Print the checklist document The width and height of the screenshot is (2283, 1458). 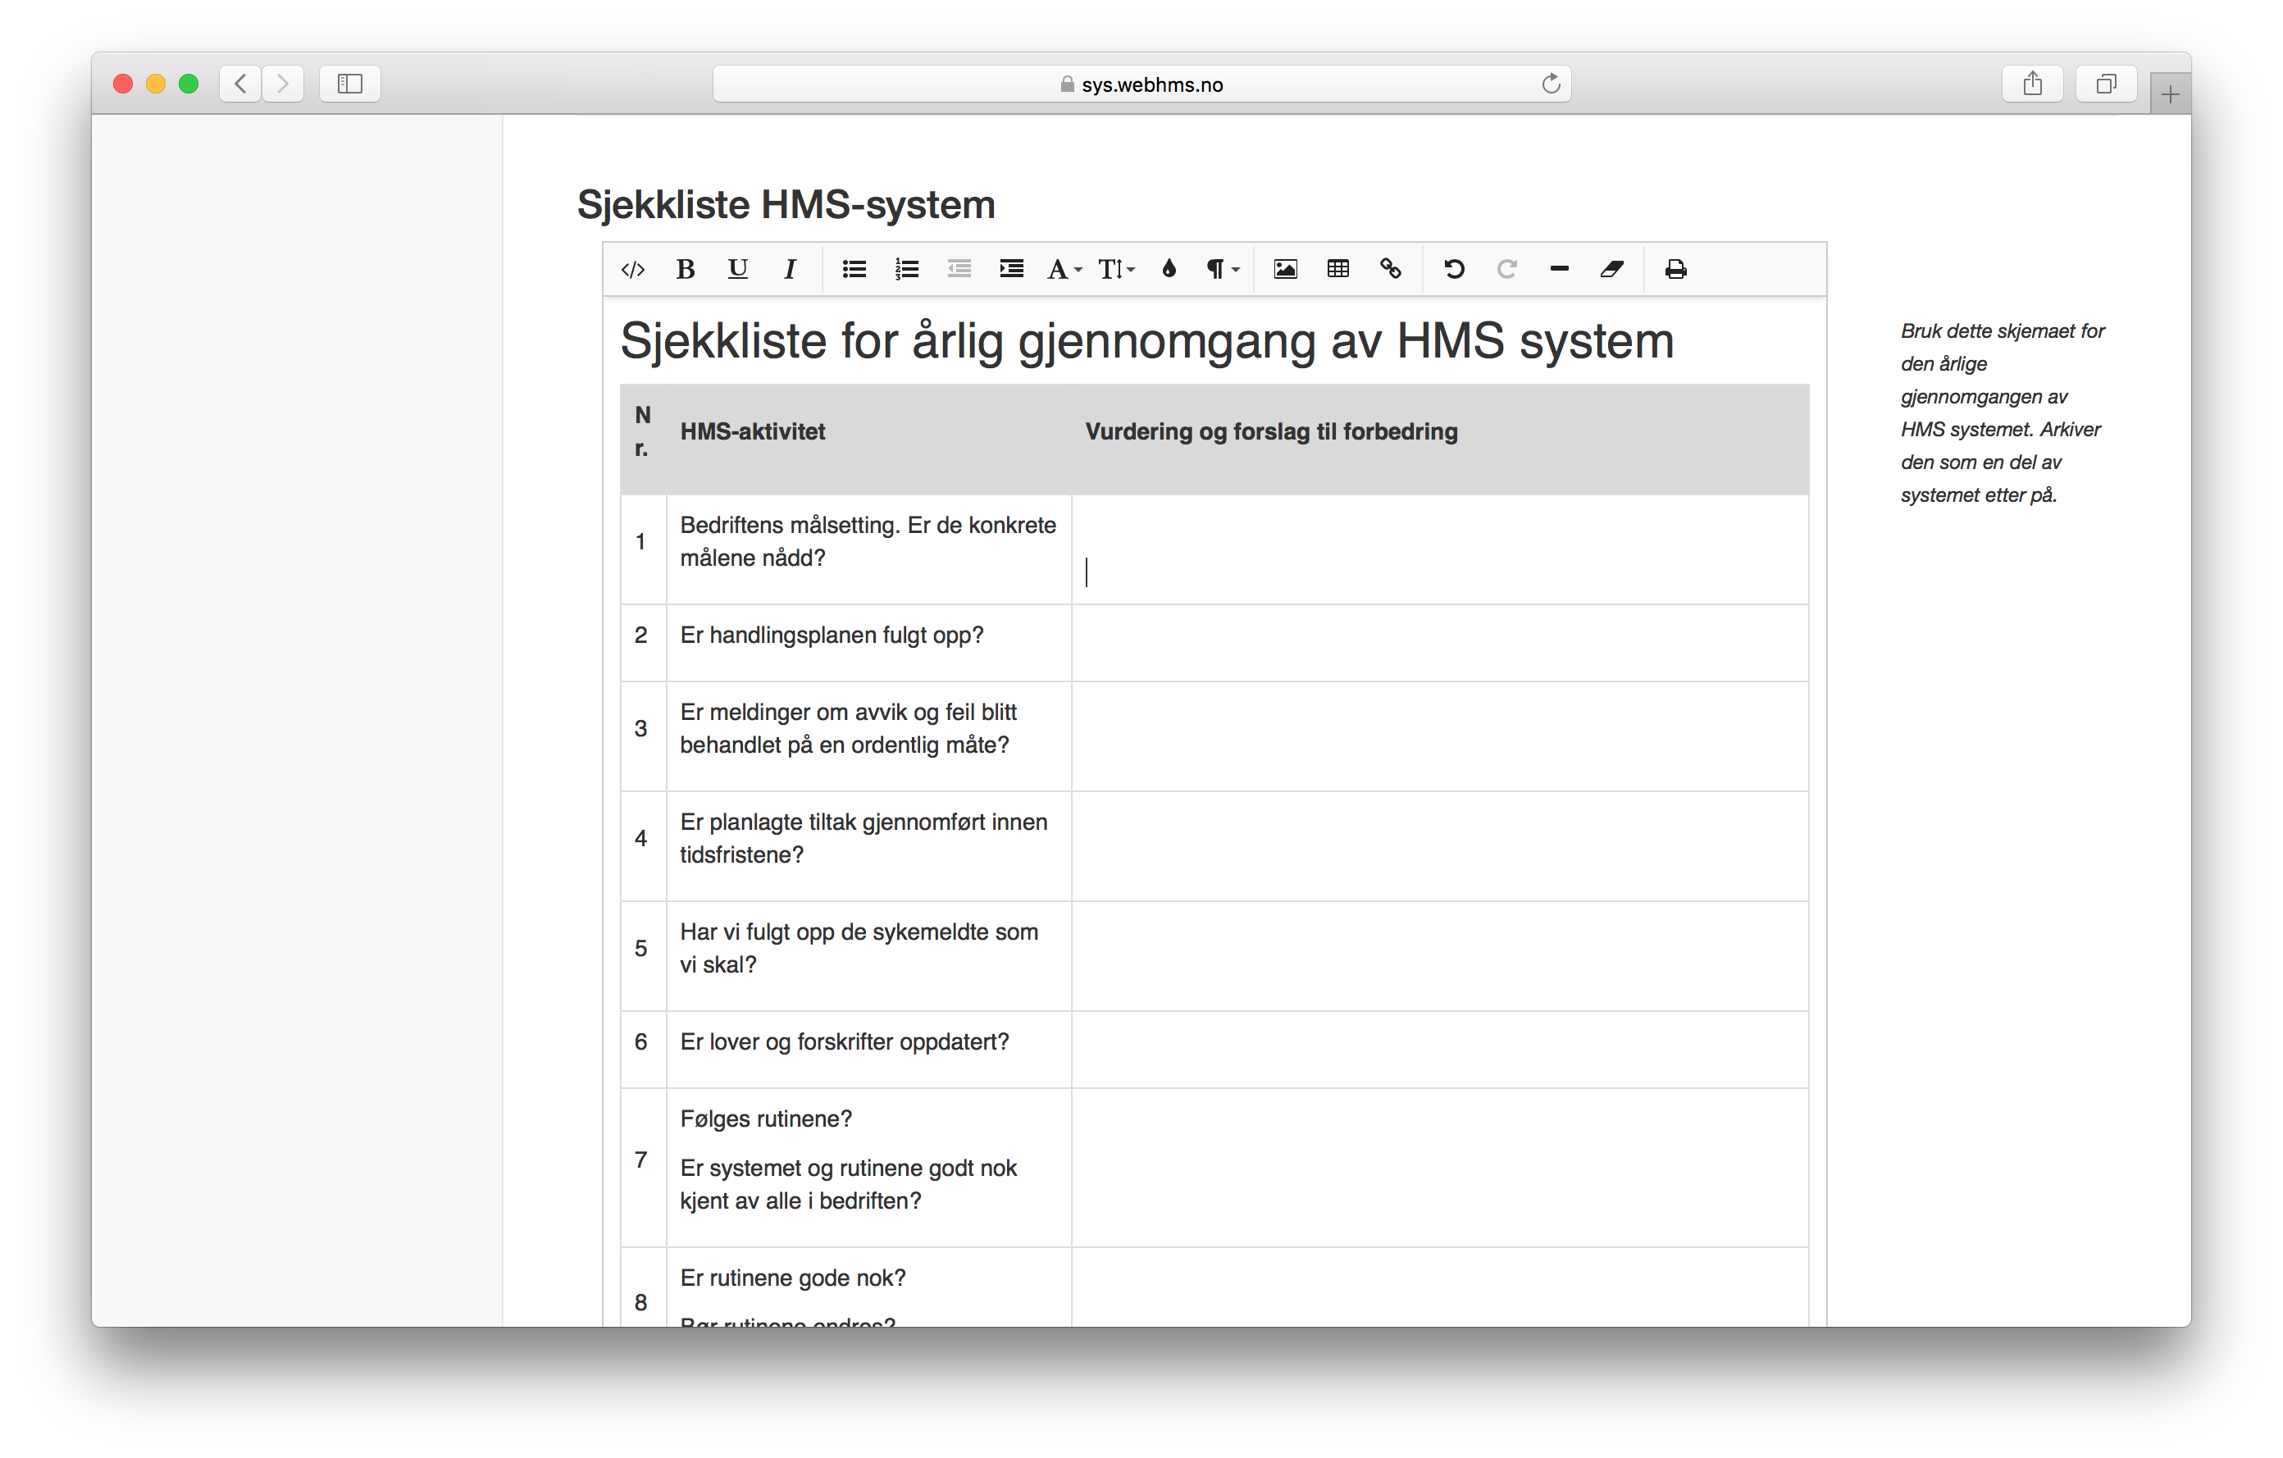pyautogui.click(x=1675, y=269)
